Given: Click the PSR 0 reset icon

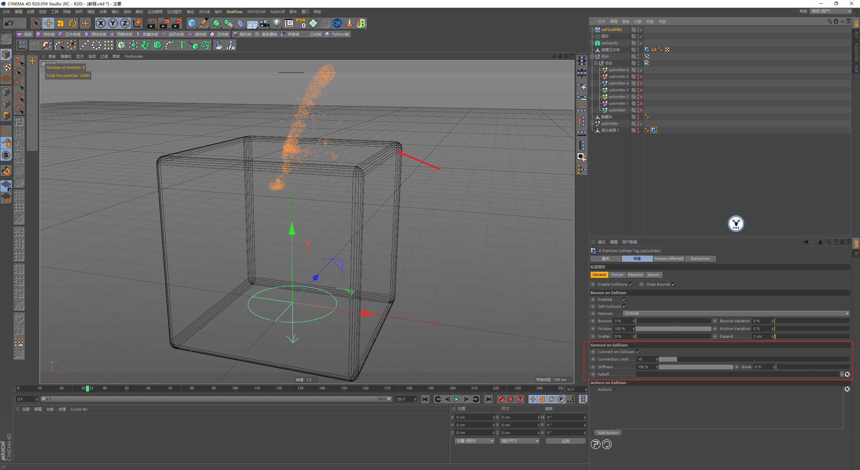Looking at the screenshot, I should click(x=301, y=23).
